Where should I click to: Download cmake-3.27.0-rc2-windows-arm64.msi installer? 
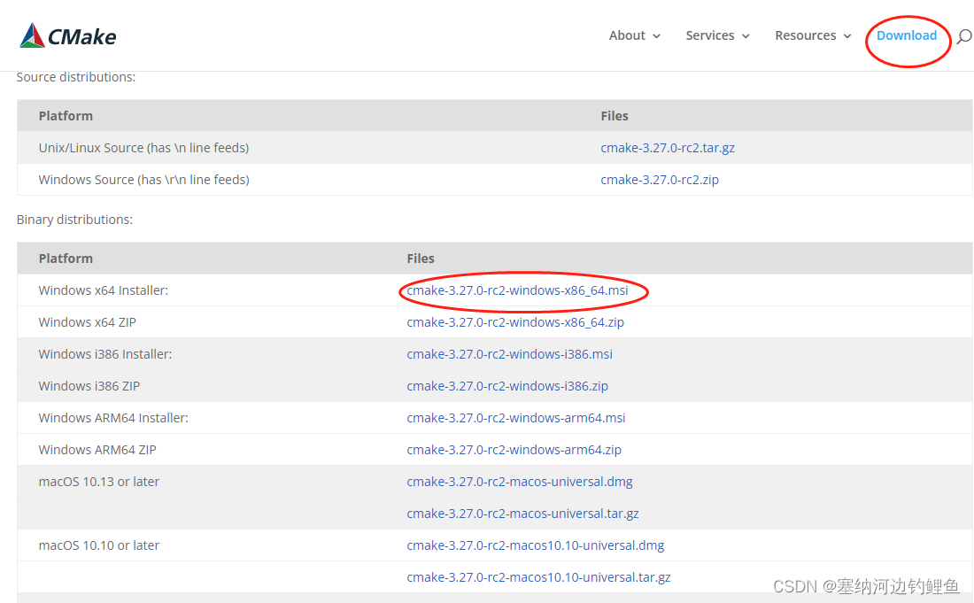pyautogui.click(x=515, y=418)
